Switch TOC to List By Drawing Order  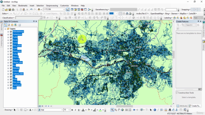click(6, 25)
